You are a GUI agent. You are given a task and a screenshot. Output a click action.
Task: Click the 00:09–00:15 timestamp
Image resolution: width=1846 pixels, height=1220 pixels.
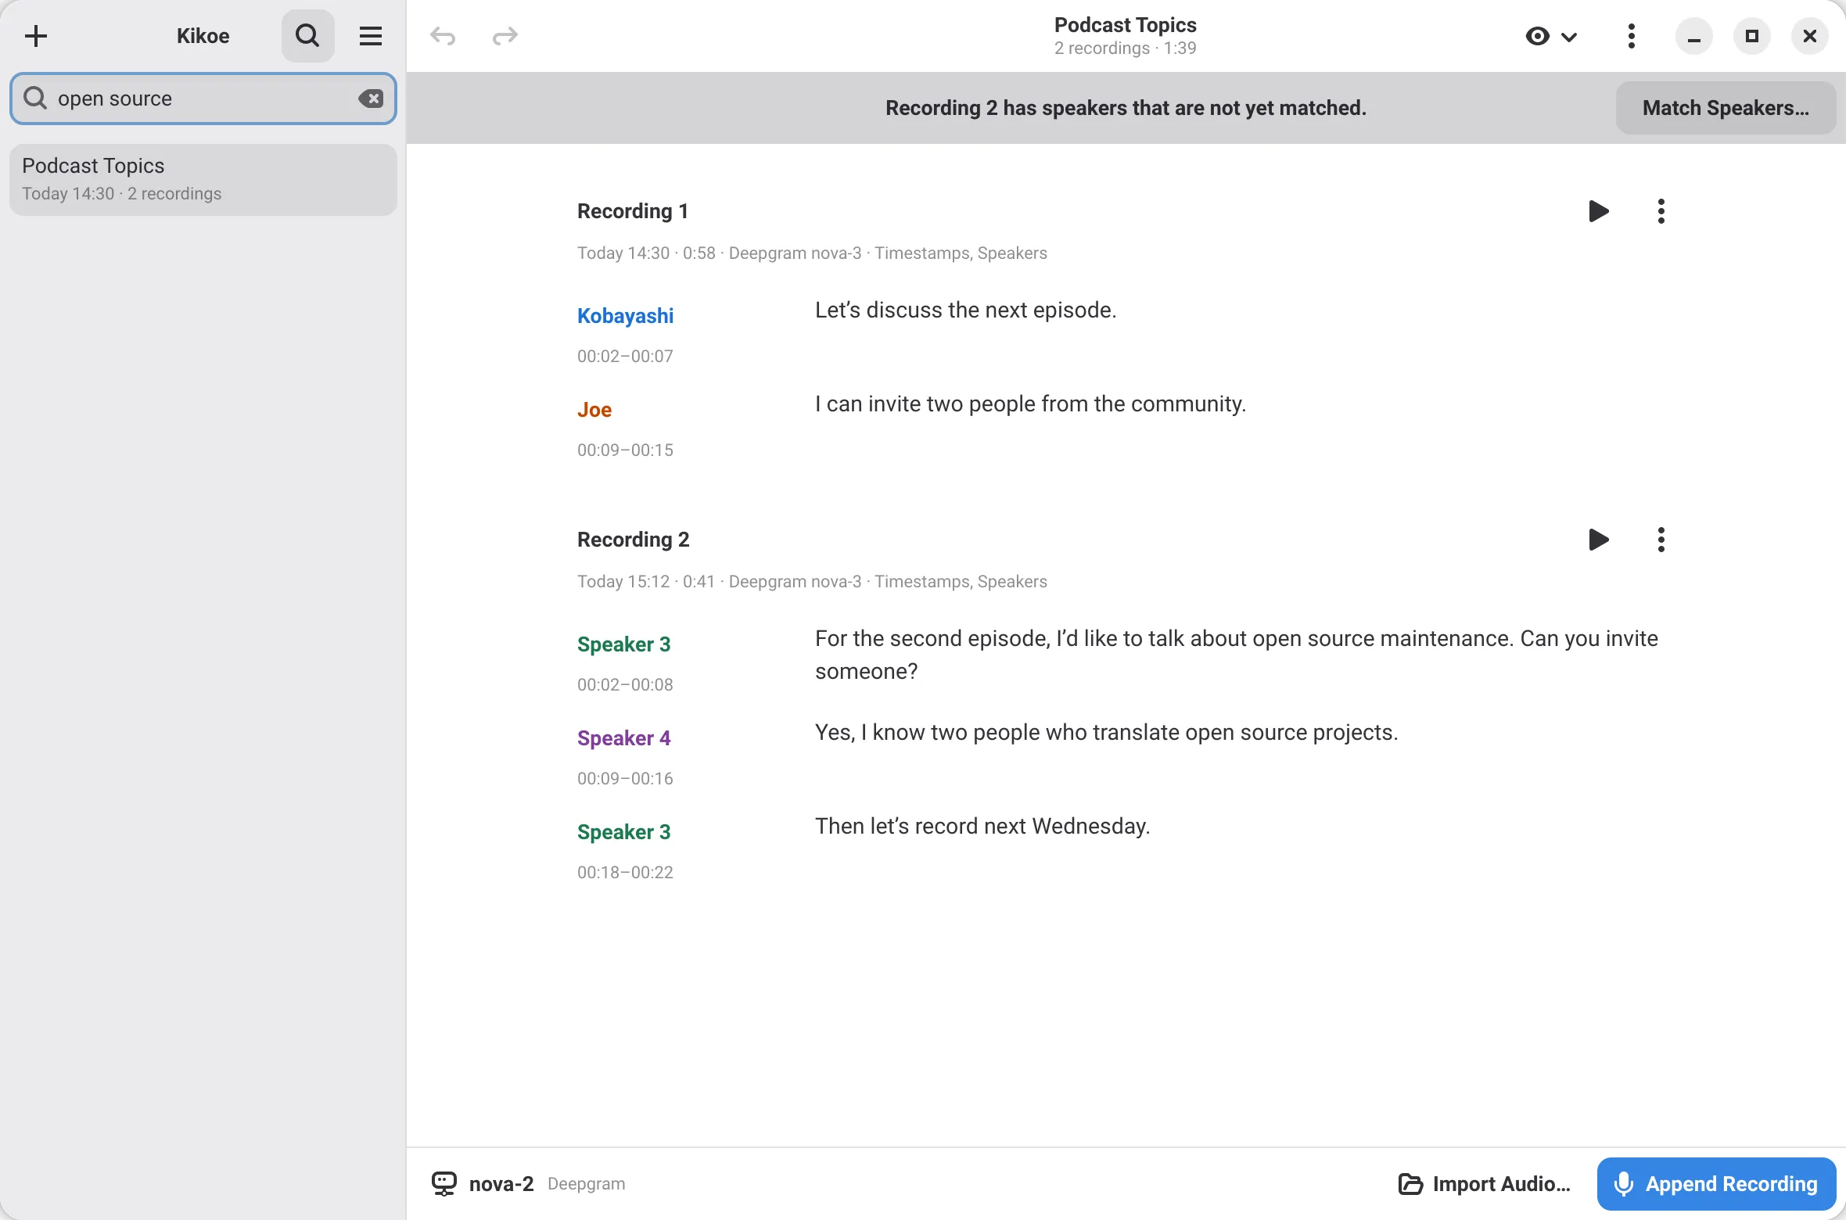click(x=625, y=450)
